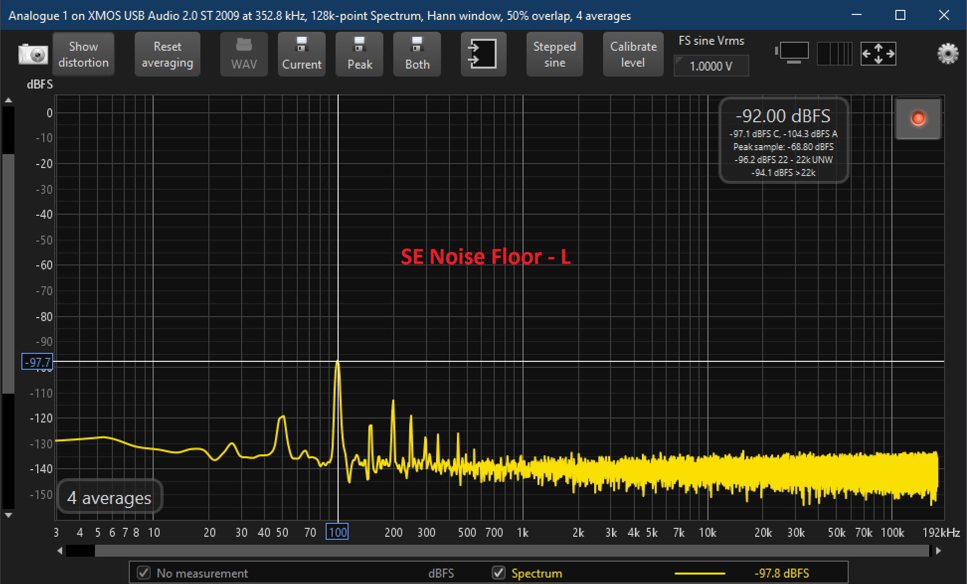Click the vertical scroll down arrow

(x=8, y=515)
